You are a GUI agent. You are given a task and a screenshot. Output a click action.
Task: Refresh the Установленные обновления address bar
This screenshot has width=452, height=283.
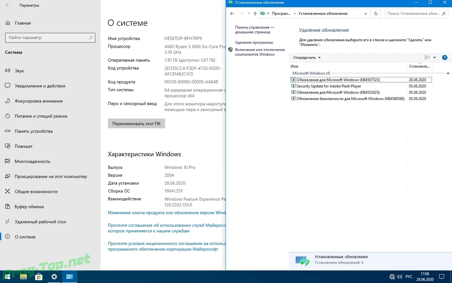(x=376, y=14)
